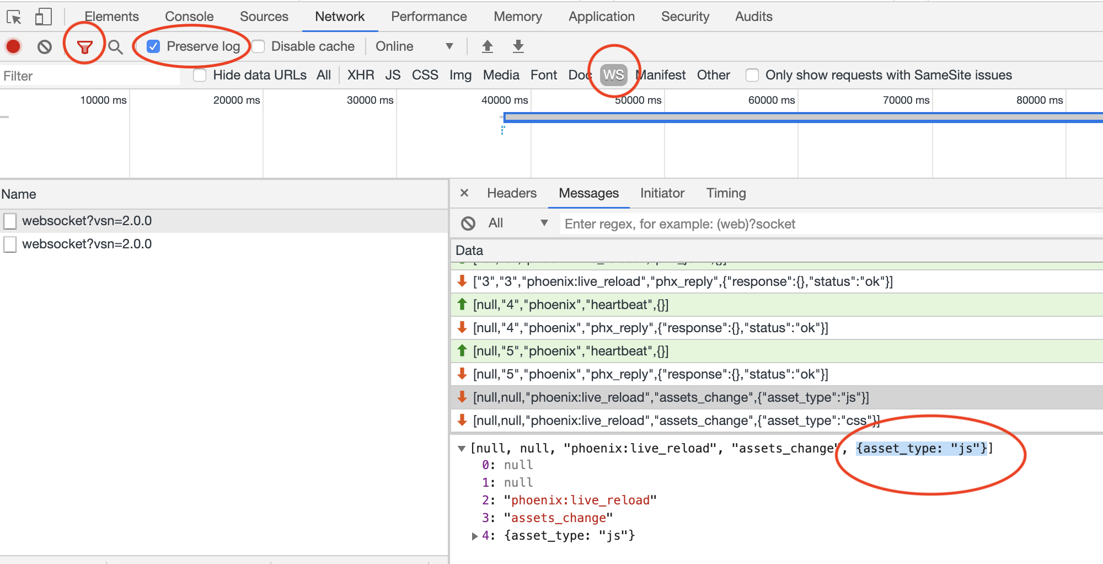Select assets_change message with asset_type css
This screenshot has width=1103, height=564.
pyautogui.click(x=777, y=421)
